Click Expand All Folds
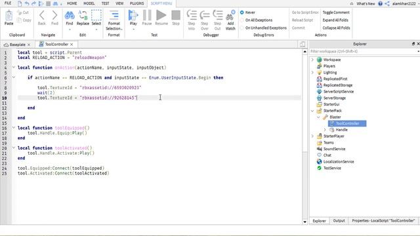This screenshot has height=236, width=420. (x=335, y=20)
